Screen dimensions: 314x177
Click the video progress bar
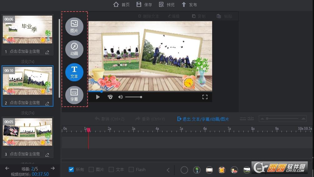click(x=150, y=91)
